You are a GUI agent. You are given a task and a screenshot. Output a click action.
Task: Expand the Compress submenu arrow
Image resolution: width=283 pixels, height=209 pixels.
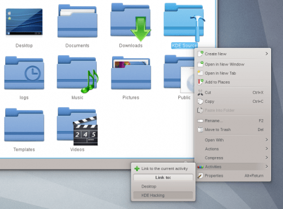[x=267, y=158]
